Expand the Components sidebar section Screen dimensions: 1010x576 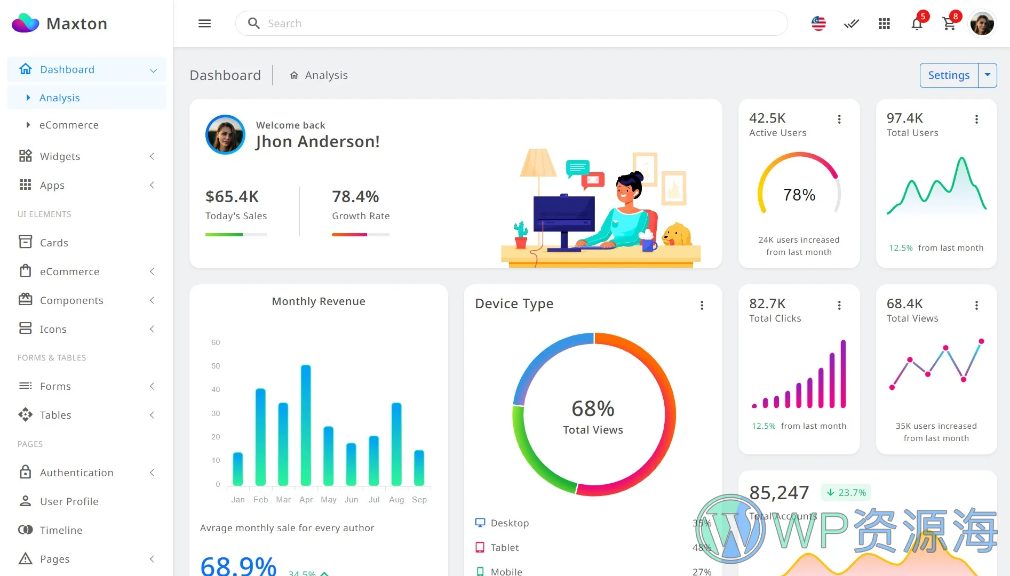coord(86,300)
